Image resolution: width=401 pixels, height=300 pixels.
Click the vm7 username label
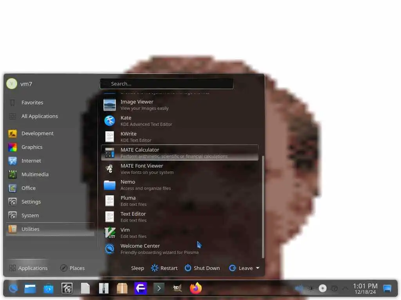(26, 84)
